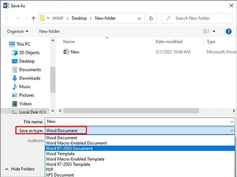Click the Word icon in title bar
The height and width of the screenshot is (177, 237).
coord(6,6)
